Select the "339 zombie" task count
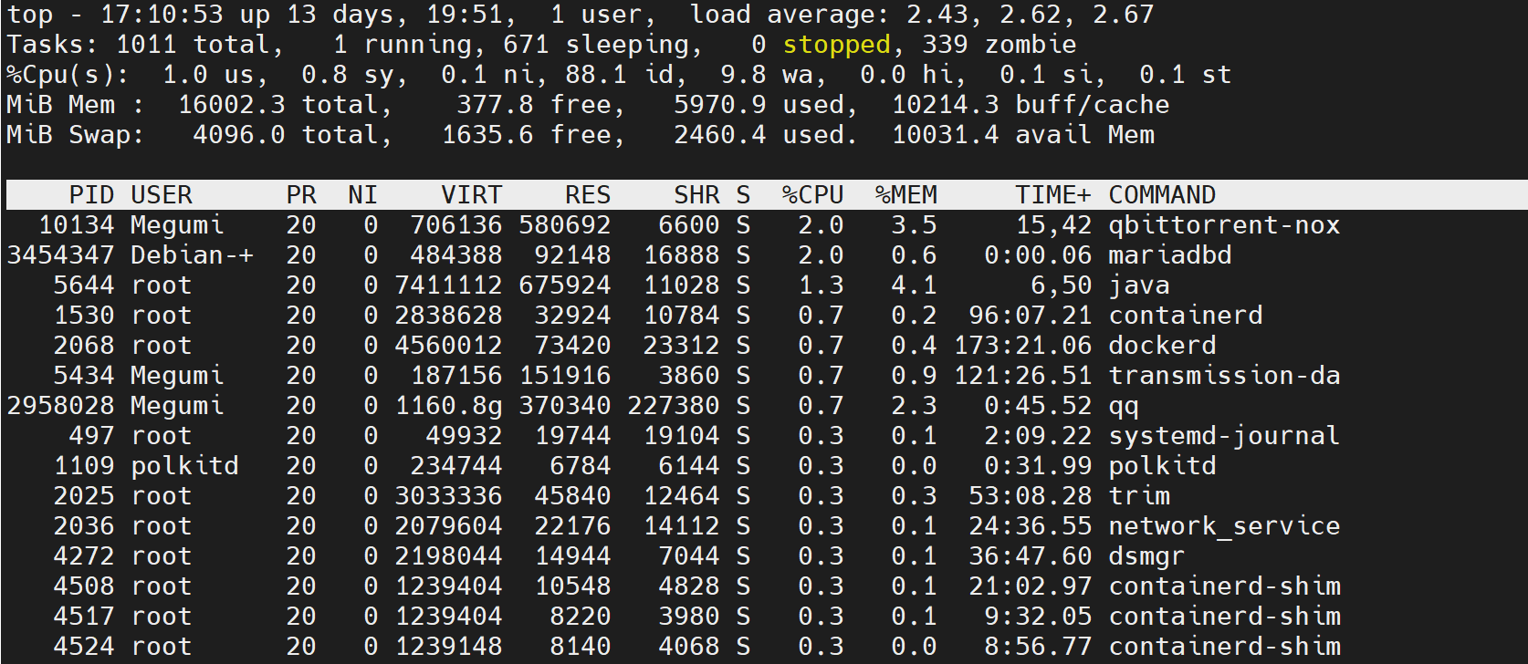The width and height of the screenshot is (1528, 664). [999, 45]
